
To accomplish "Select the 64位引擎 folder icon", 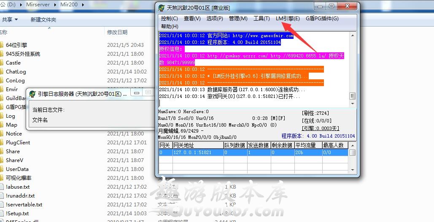I will tap(1, 45).
